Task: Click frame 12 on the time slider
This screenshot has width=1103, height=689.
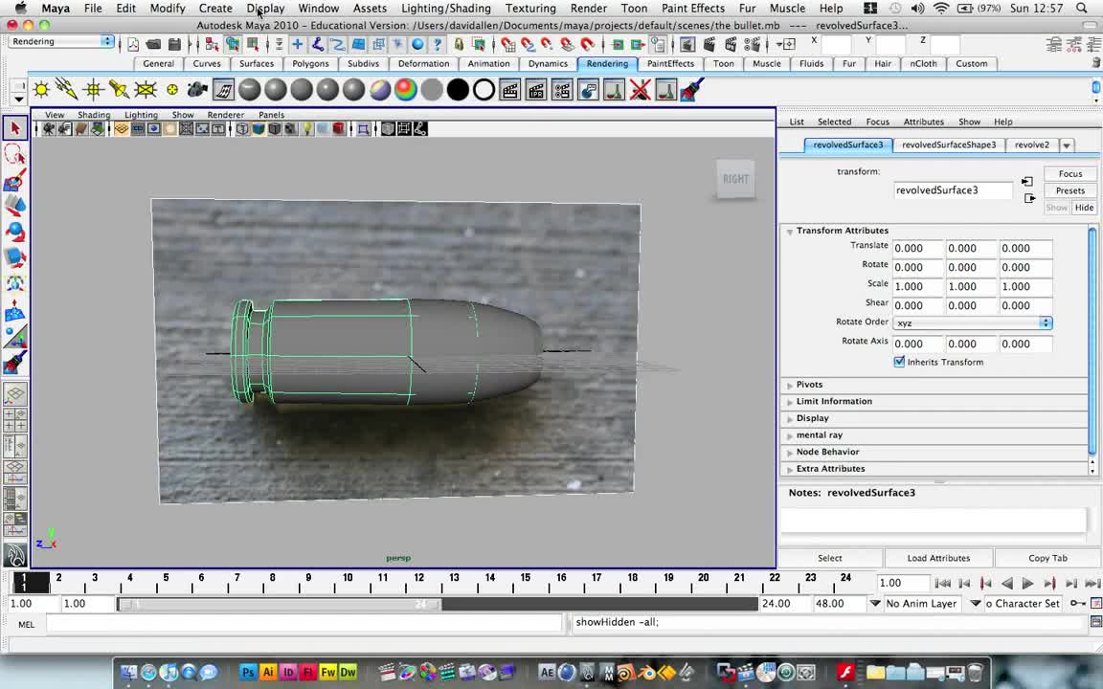Action: (417, 582)
